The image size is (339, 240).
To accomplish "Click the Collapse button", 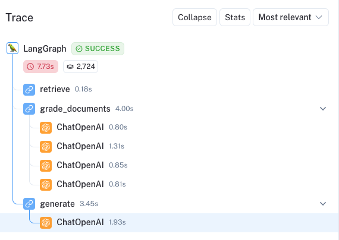I will (194, 17).
